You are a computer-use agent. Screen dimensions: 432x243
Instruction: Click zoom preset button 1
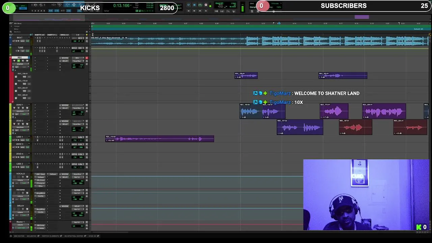(x=32, y=11)
